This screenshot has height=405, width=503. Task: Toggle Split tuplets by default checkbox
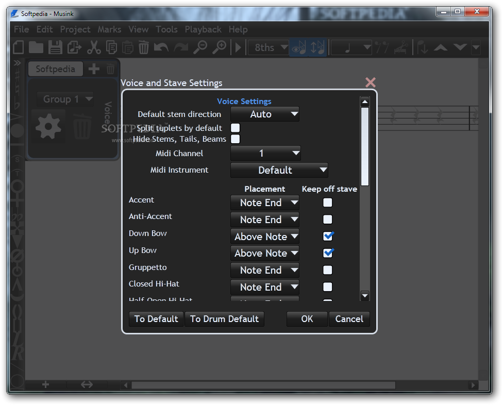(235, 128)
